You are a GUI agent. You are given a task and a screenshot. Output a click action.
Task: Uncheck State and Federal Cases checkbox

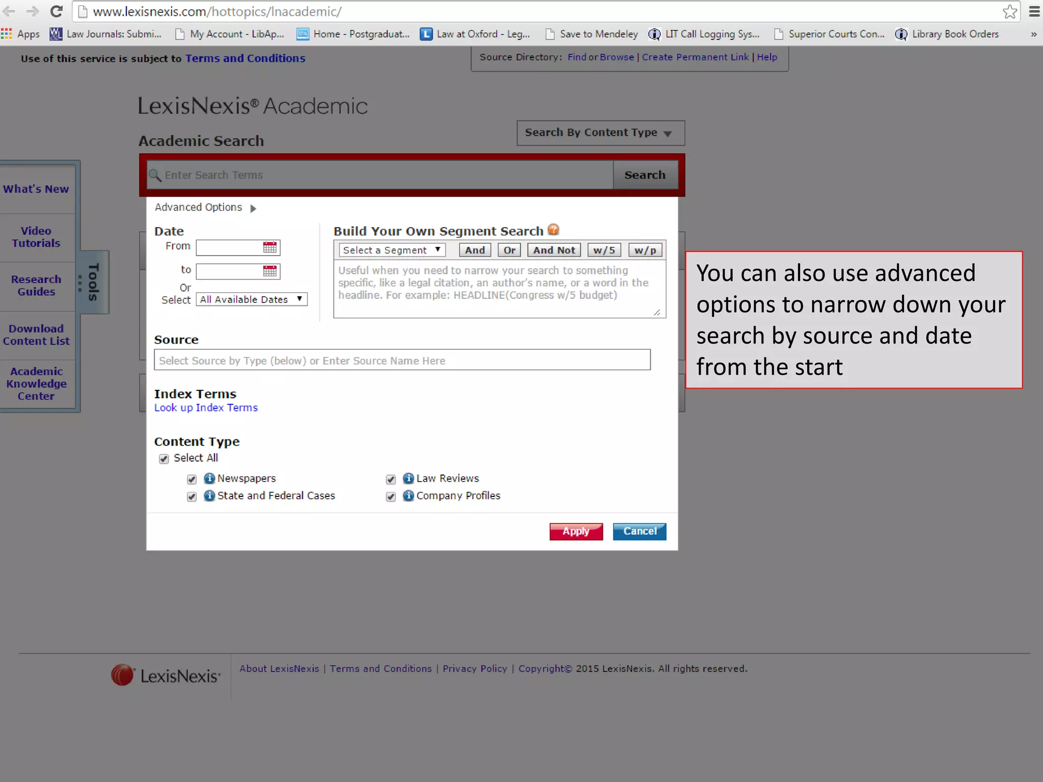(x=191, y=496)
